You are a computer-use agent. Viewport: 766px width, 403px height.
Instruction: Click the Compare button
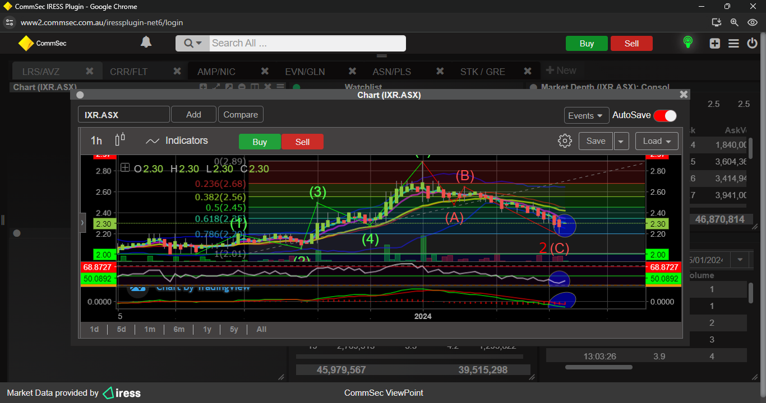click(241, 115)
